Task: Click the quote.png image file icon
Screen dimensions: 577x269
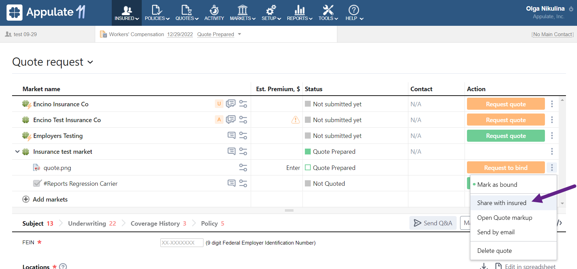Action: pos(37,168)
